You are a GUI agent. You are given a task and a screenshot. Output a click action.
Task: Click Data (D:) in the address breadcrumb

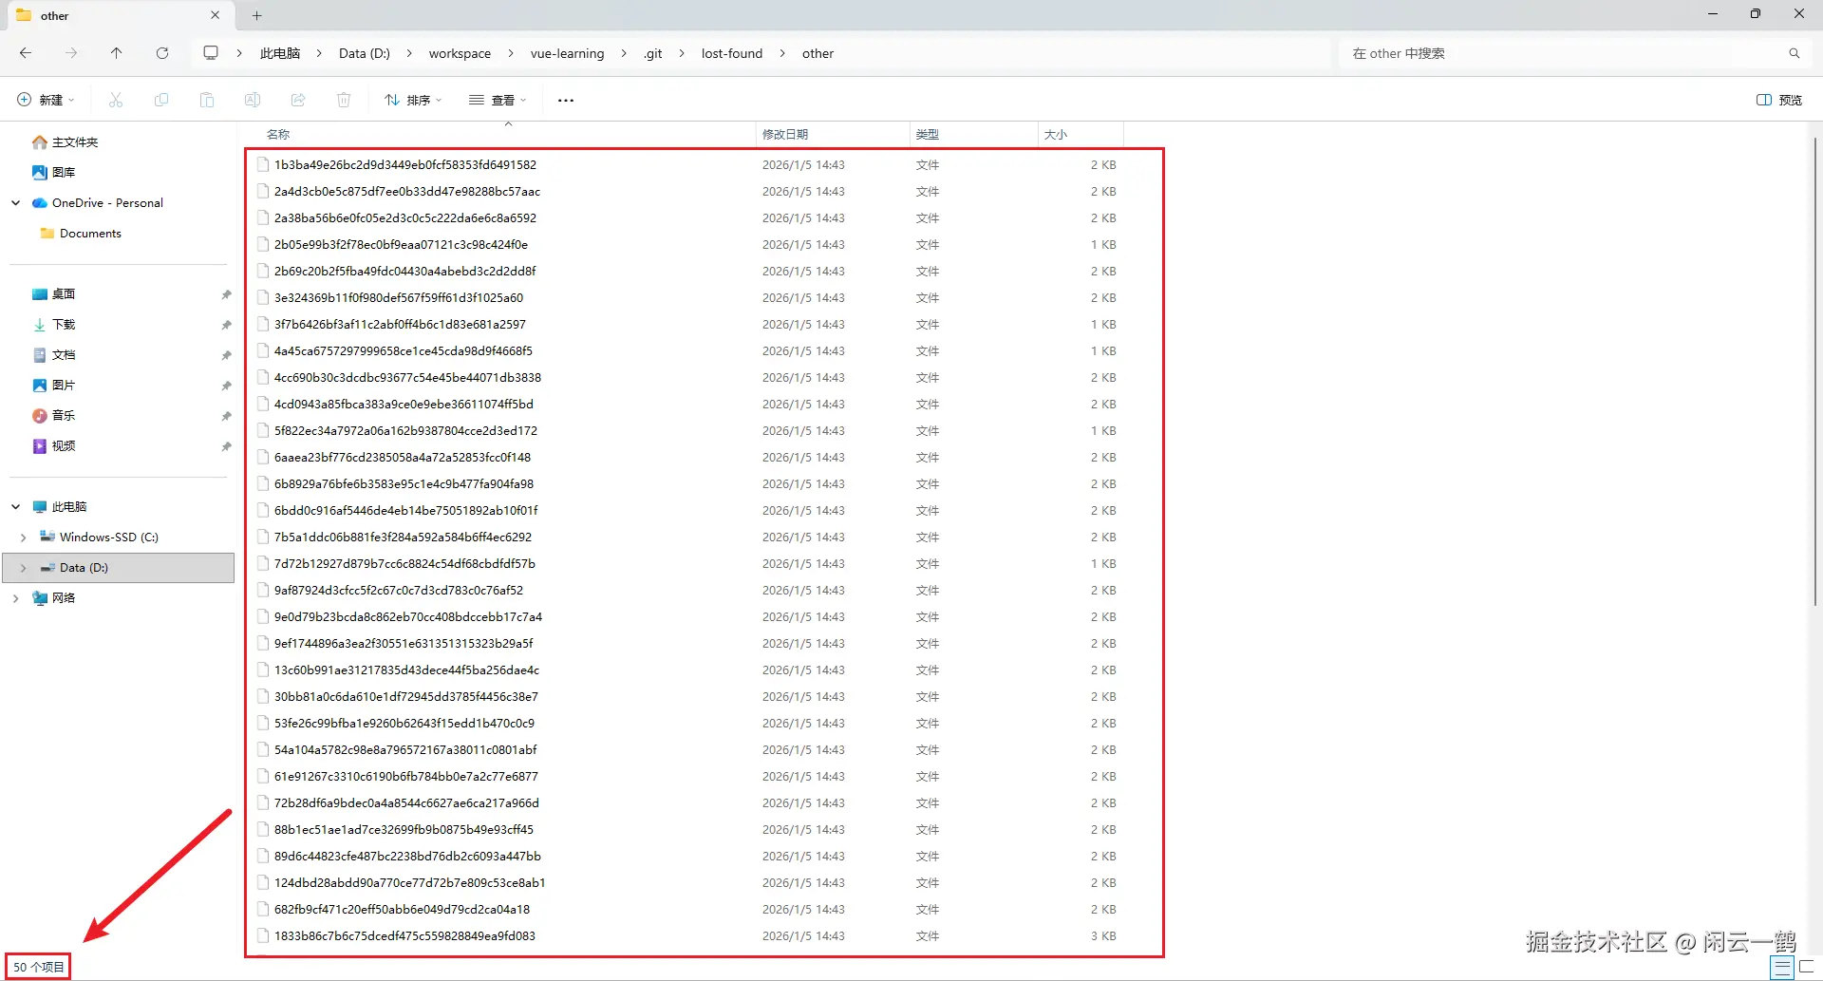tap(365, 53)
